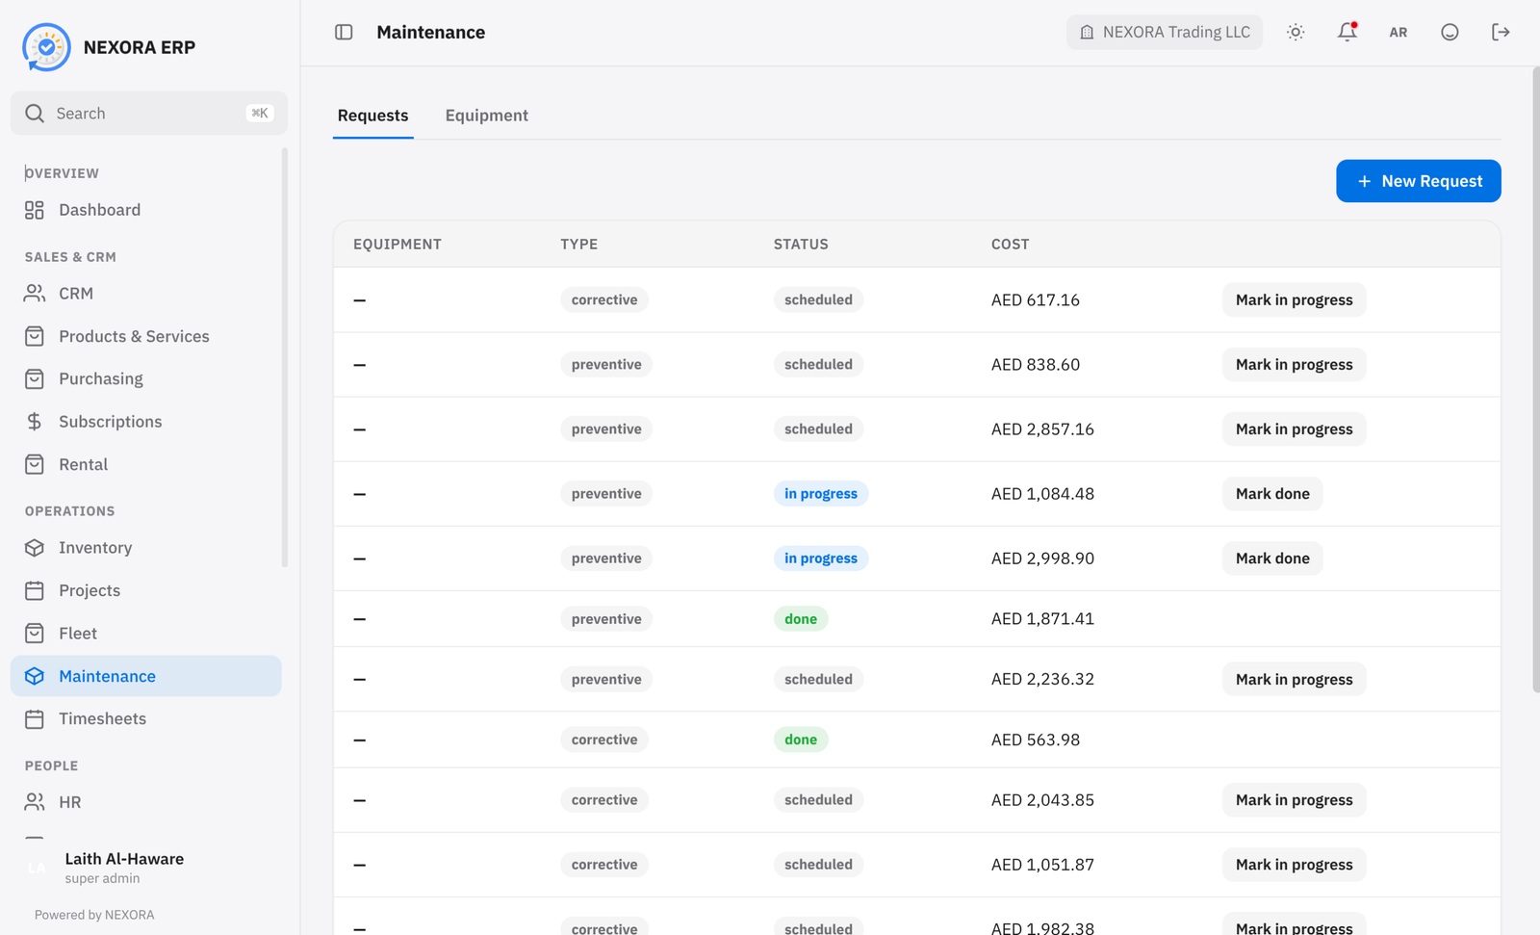Click the Fleet sidebar icon

(x=35, y=634)
